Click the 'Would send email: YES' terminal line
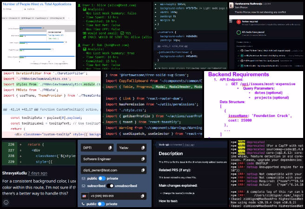Viewport: 305px width, 209px height. point(107,33)
